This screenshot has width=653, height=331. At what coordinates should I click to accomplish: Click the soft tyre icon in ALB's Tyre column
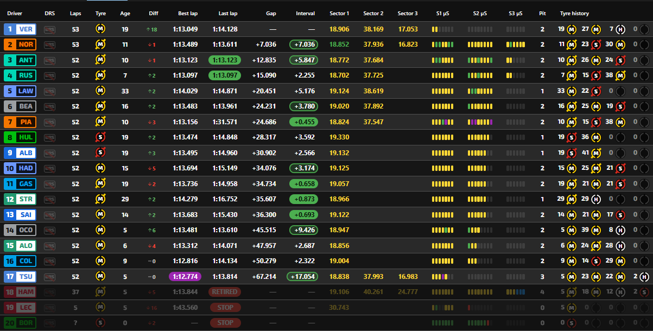coord(101,153)
